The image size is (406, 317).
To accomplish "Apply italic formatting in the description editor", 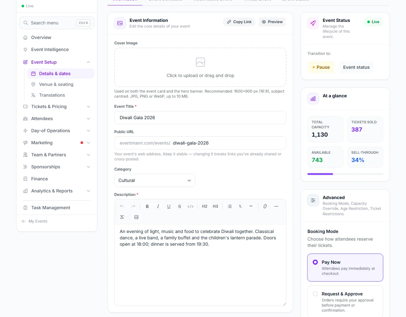I will [158, 206].
